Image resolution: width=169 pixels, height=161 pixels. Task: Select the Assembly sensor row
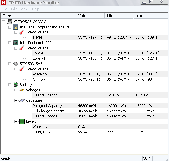[100, 74]
